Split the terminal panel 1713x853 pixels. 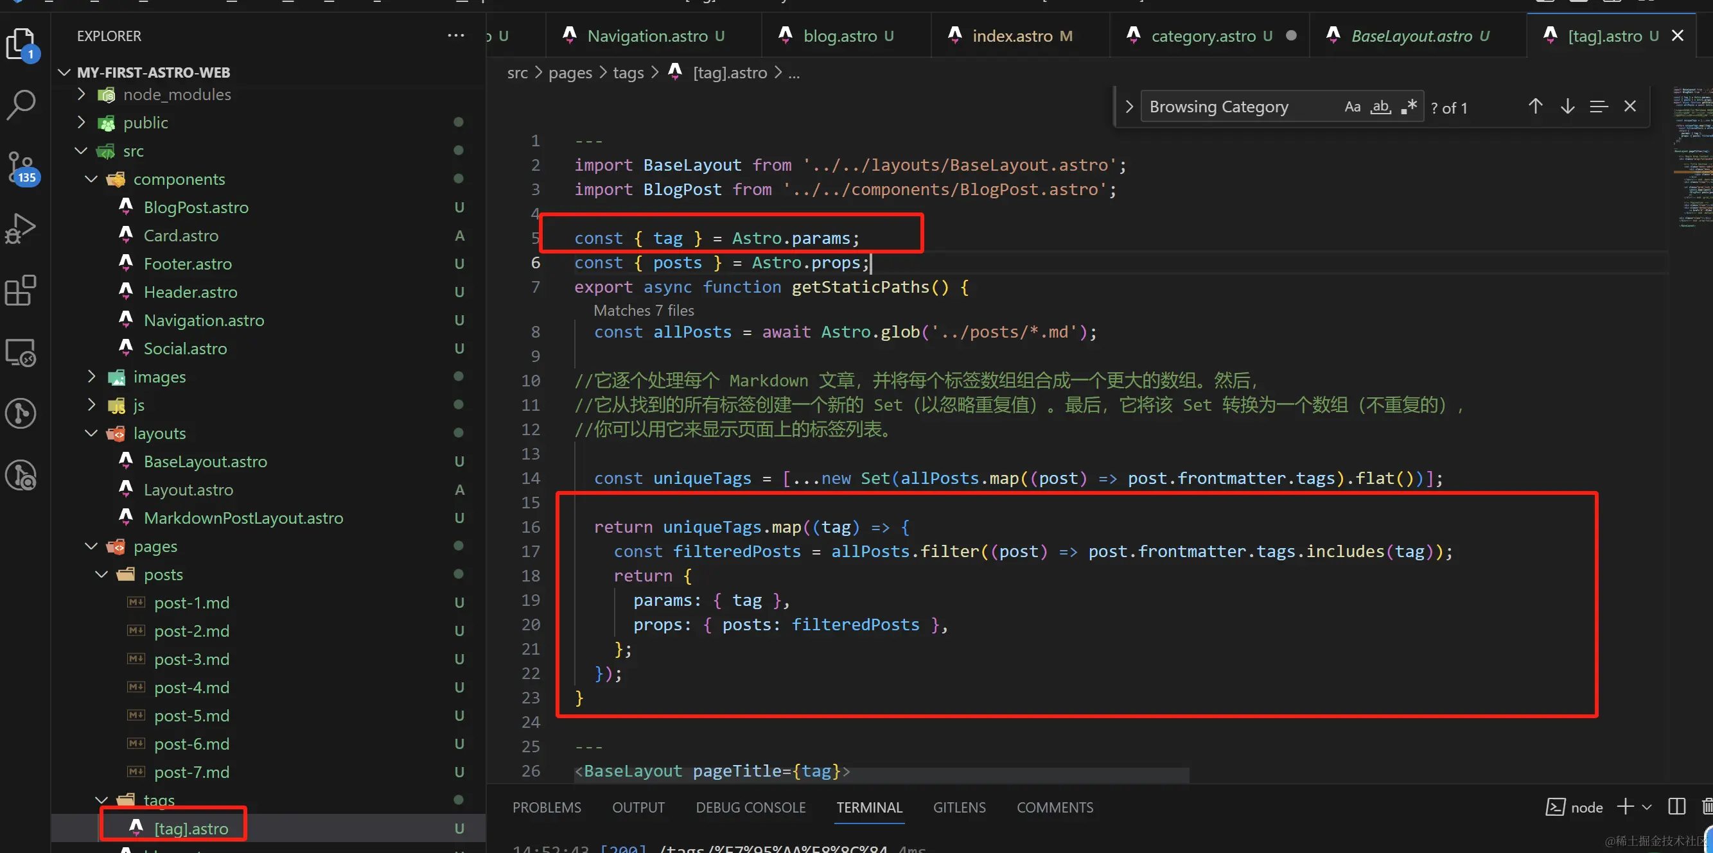coord(1676,807)
